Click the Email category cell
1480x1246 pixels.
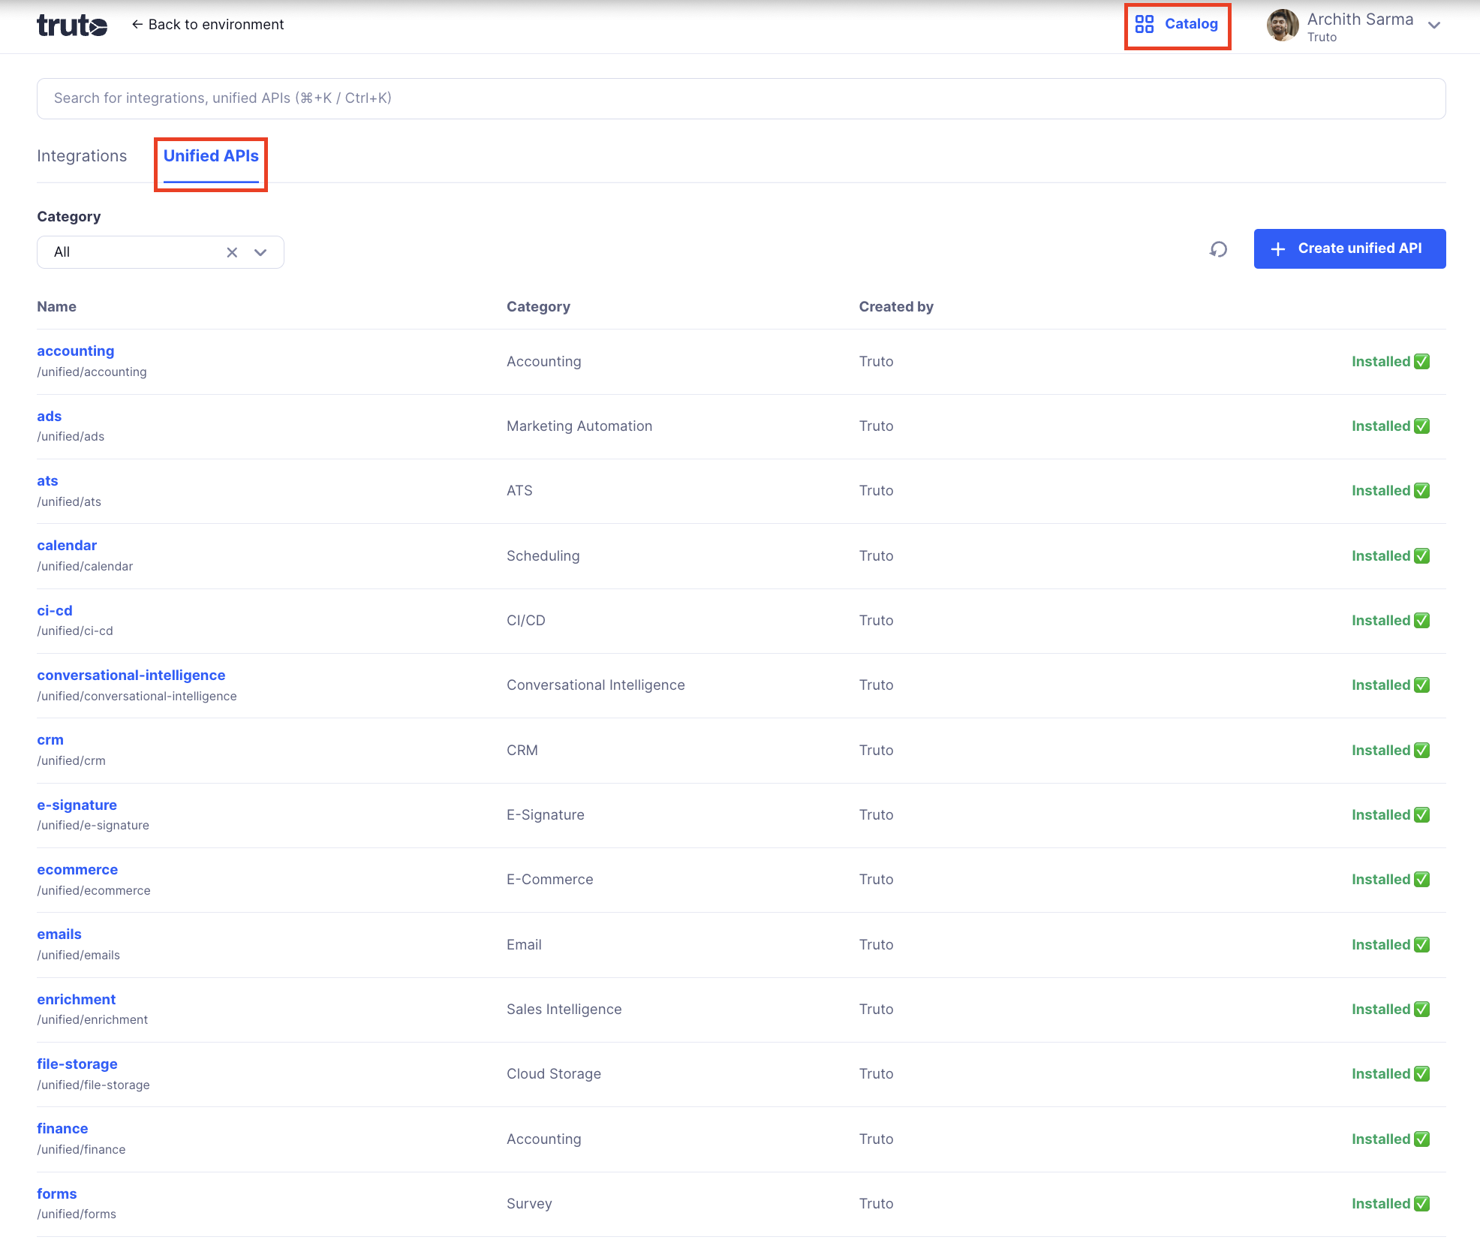[x=524, y=945]
